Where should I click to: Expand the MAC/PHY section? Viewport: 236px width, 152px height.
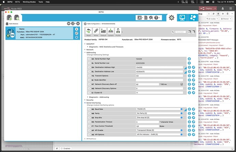pyautogui.click(x=85, y=44)
